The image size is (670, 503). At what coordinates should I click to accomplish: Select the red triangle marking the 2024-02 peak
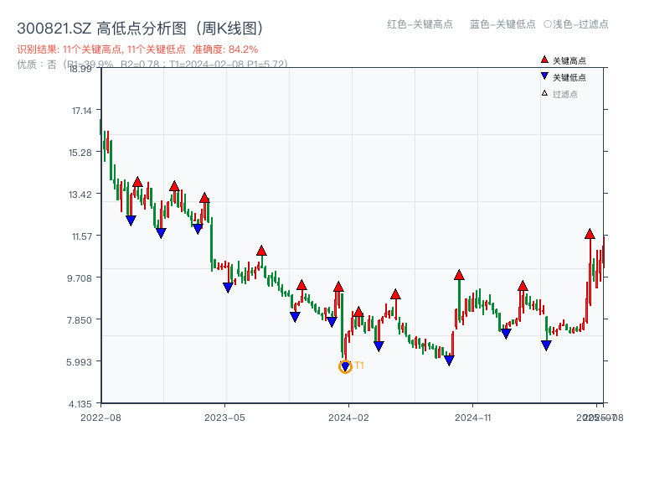(338, 286)
